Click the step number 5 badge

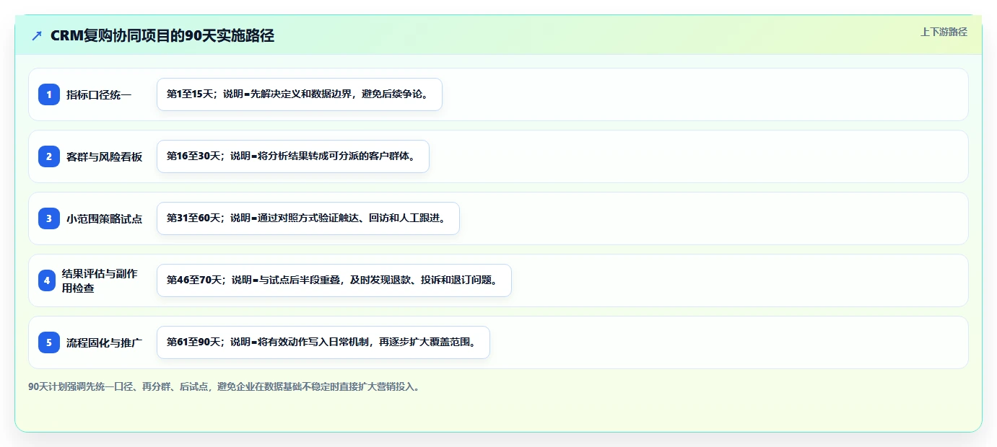pos(49,342)
